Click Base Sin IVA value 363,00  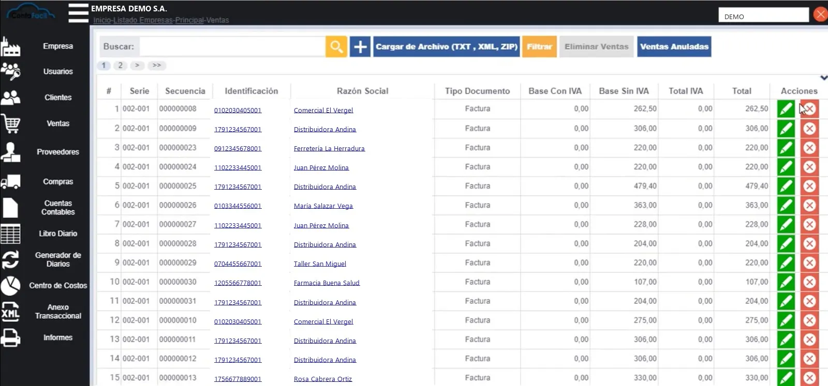645,205
